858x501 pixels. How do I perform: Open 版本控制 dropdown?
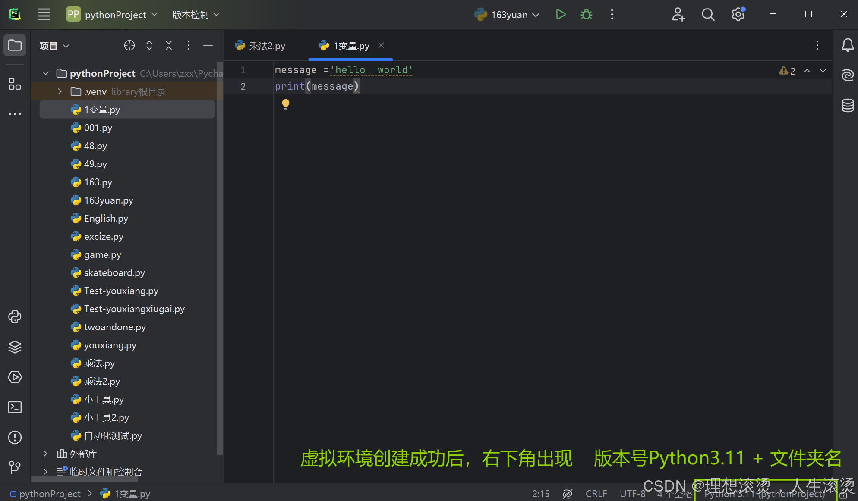[196, 15]
